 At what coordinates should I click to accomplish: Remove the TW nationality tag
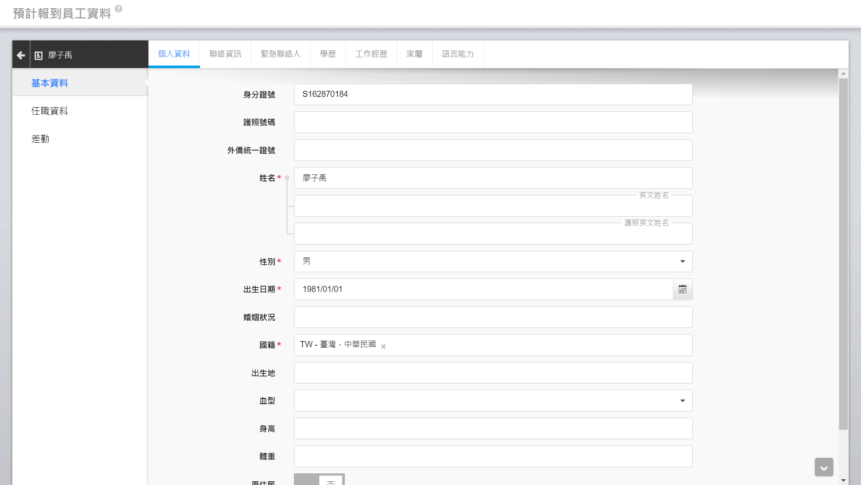tap(383, 346)
